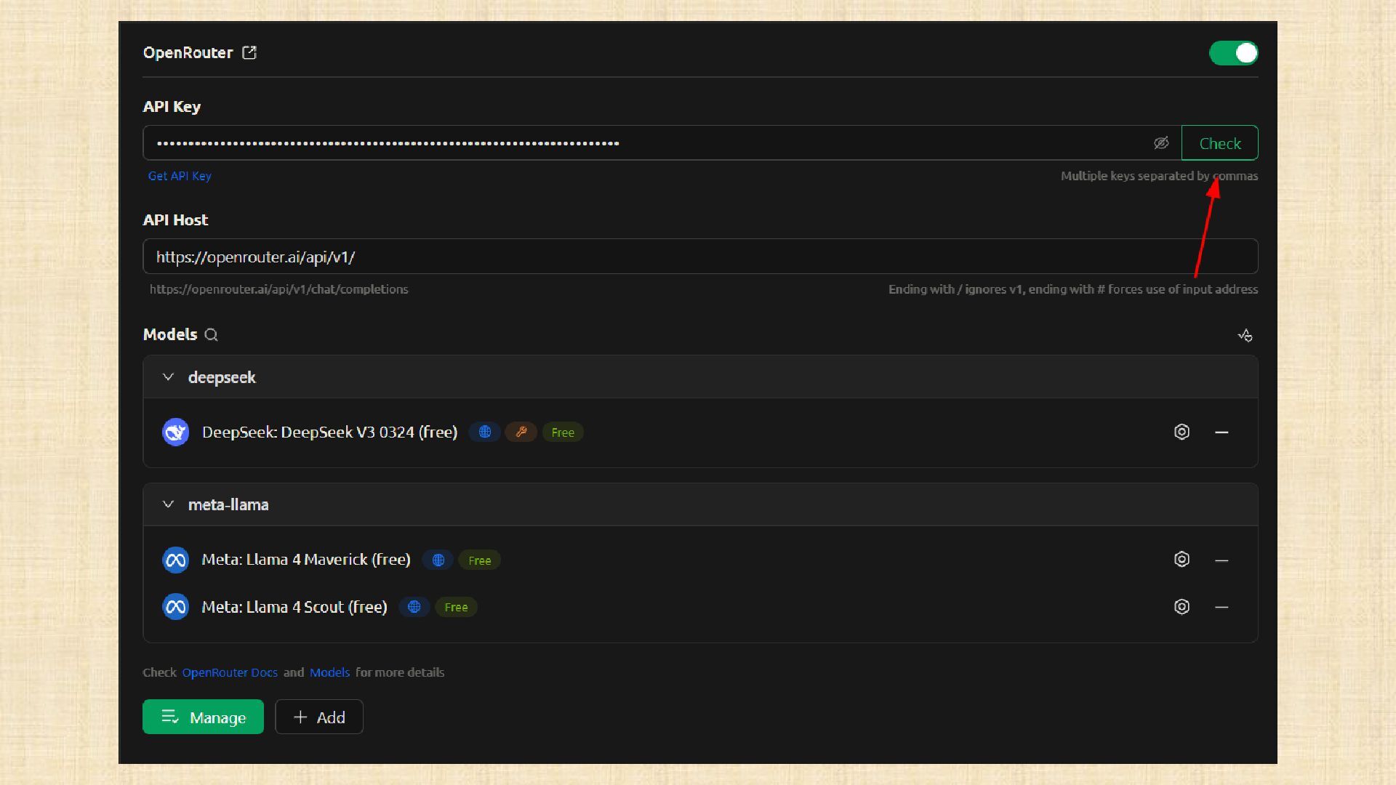Click the 'Ending with / ignores v1' hint
Viewport: 1396px width, 785px height.
click(x=1073, y=289)
